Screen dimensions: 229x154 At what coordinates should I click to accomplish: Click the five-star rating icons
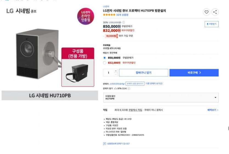[109, 15]
